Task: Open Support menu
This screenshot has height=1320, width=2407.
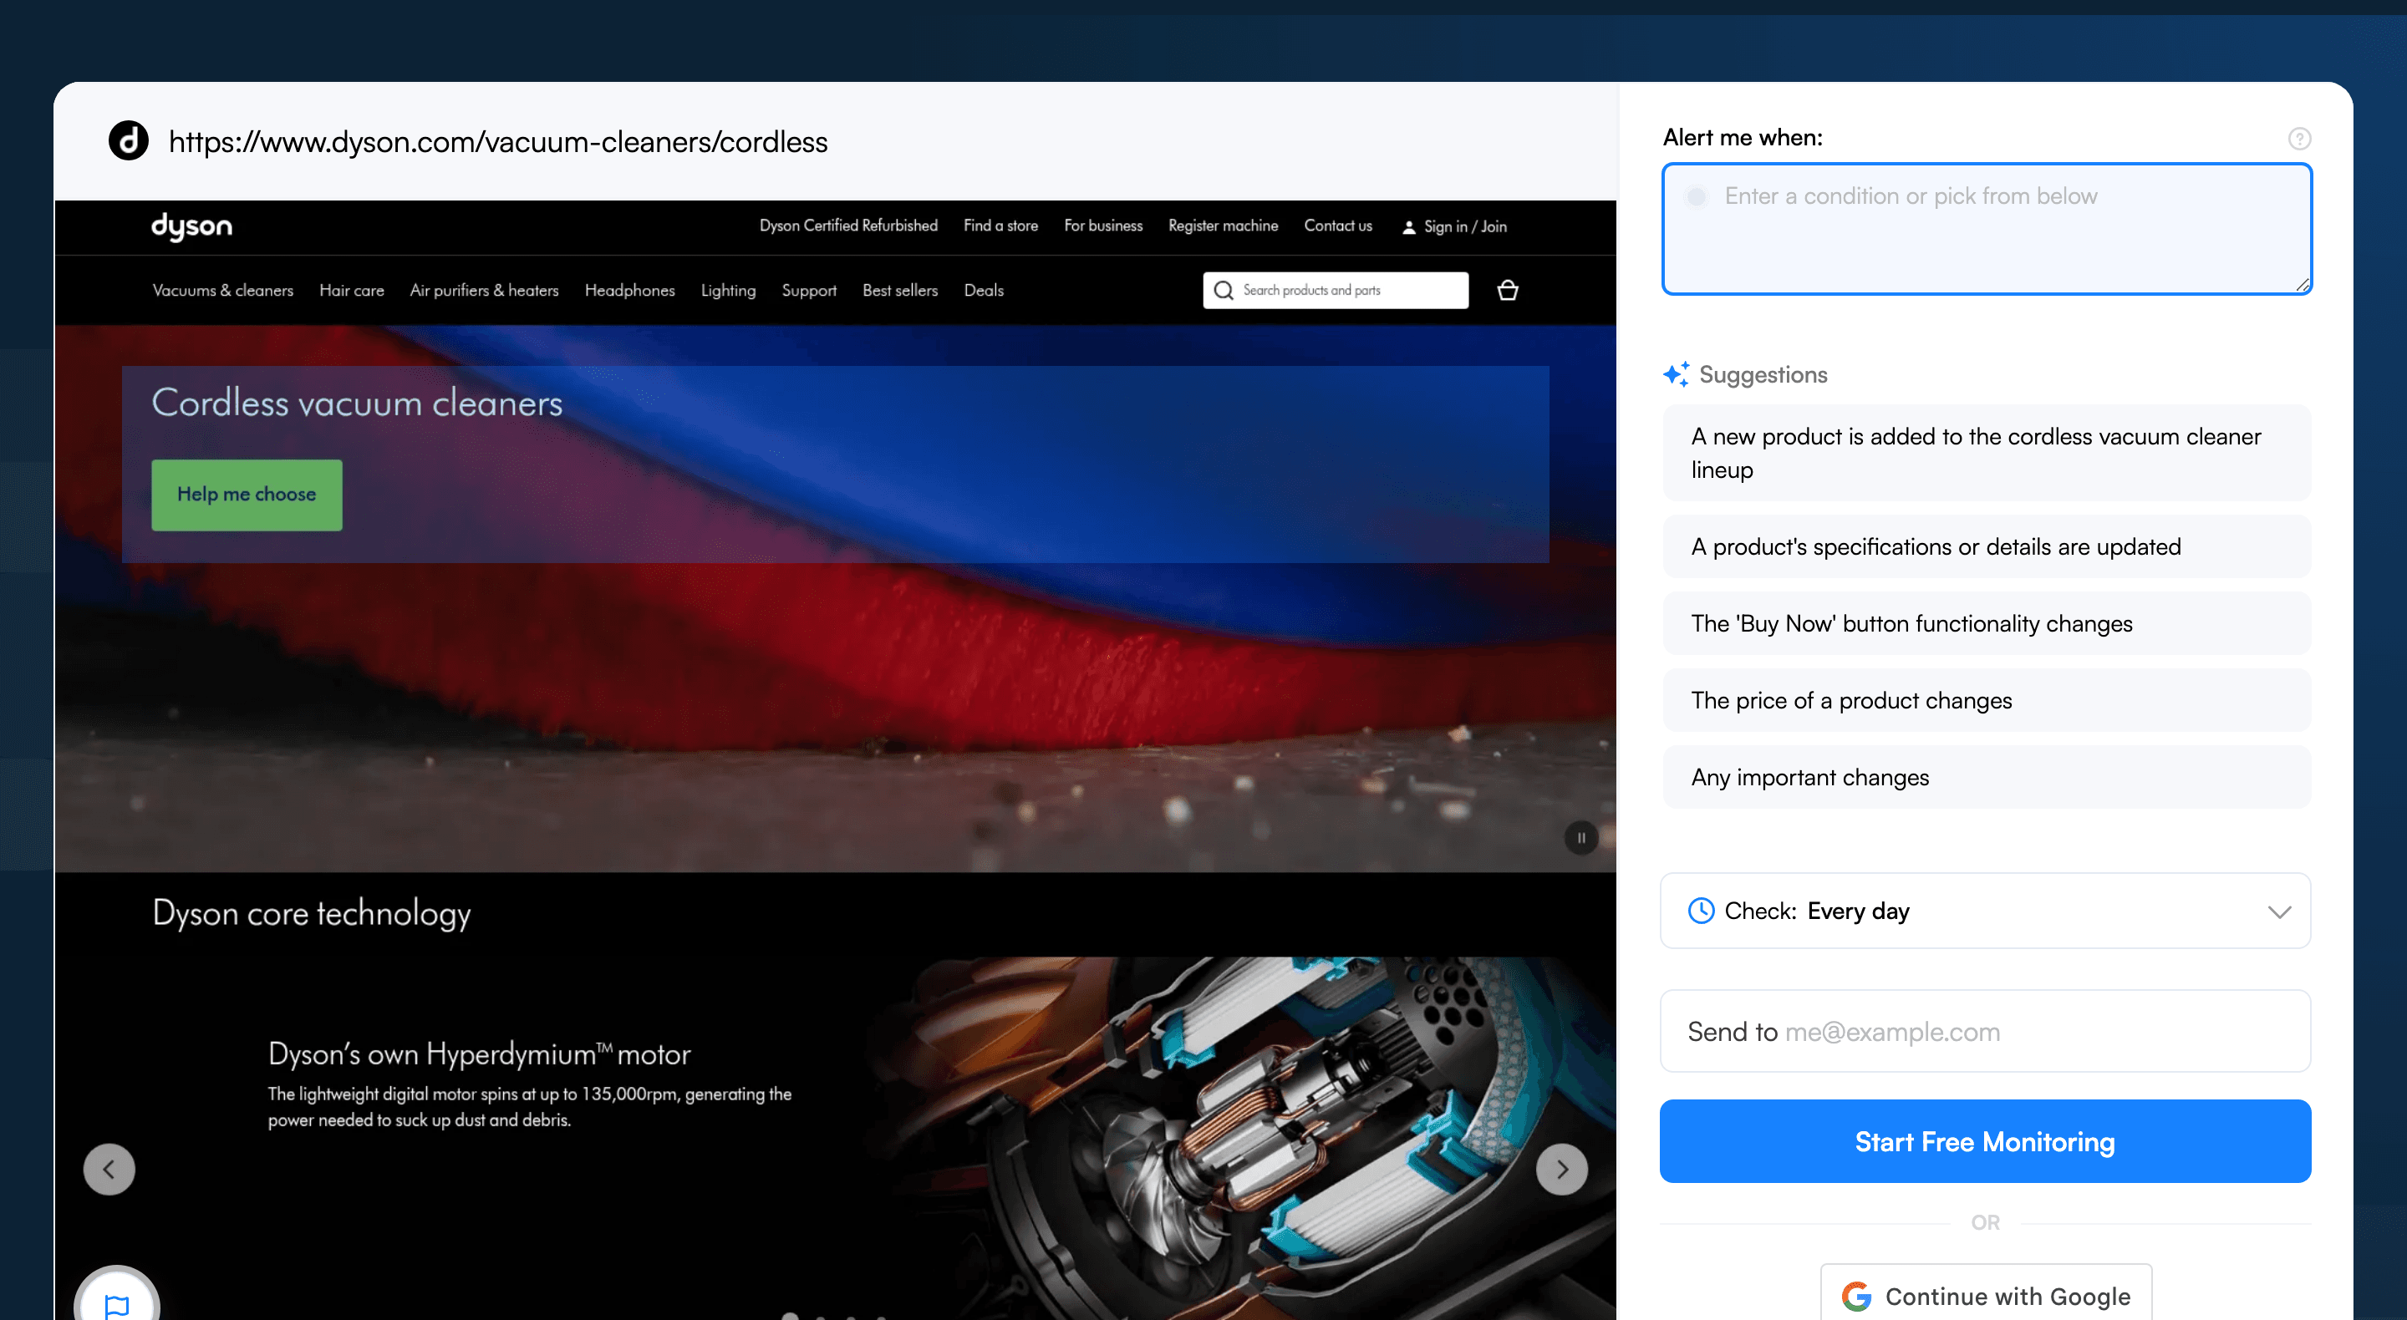Action: coord(809,291)
